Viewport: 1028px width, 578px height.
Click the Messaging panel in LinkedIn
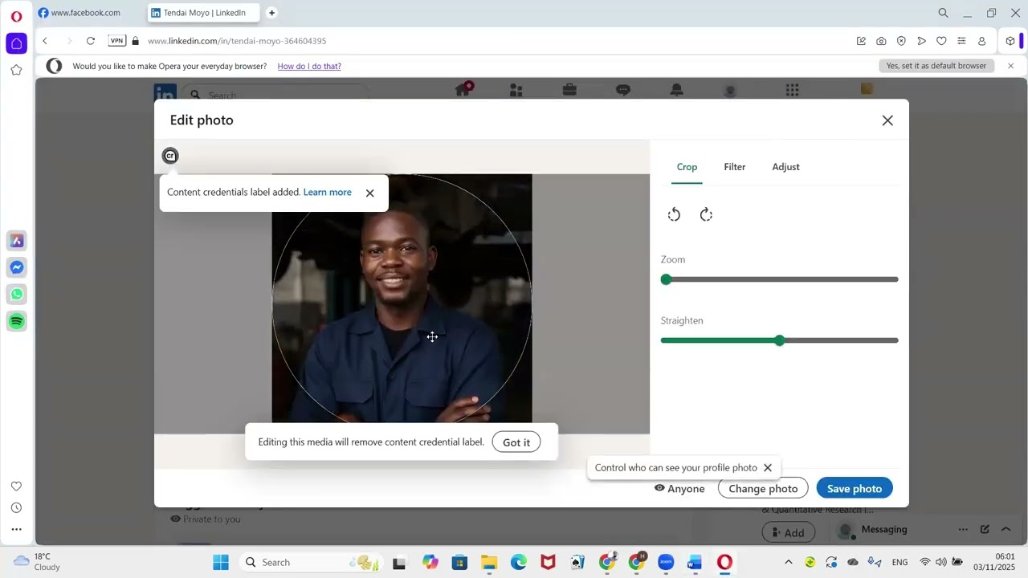tap(884, 530)
